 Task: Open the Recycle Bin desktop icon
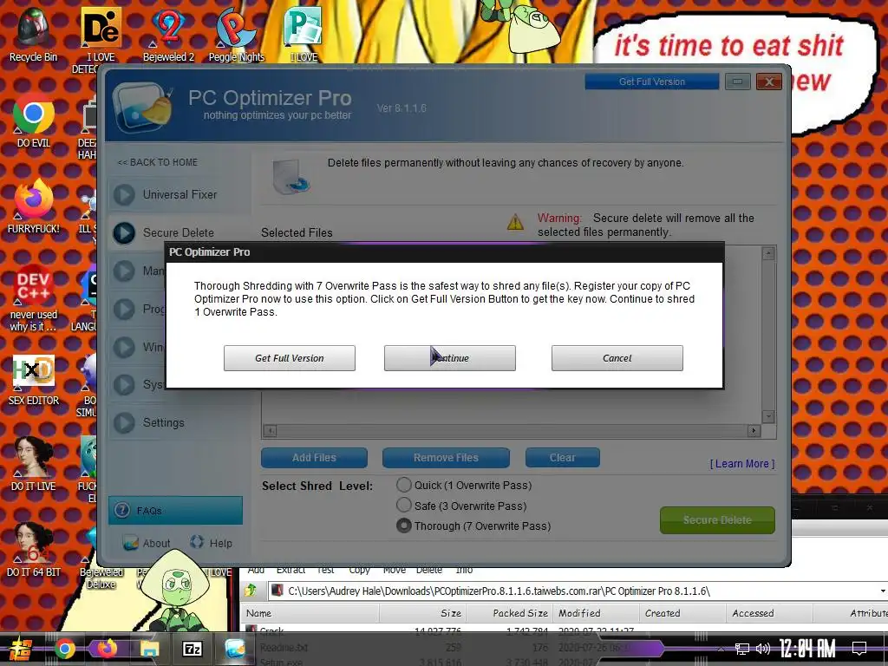34,34
